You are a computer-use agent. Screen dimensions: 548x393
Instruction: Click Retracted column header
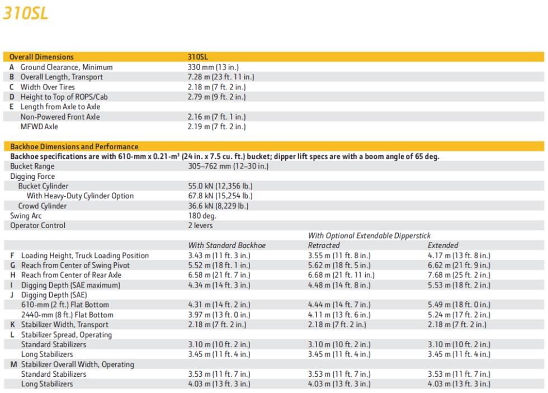324,245
